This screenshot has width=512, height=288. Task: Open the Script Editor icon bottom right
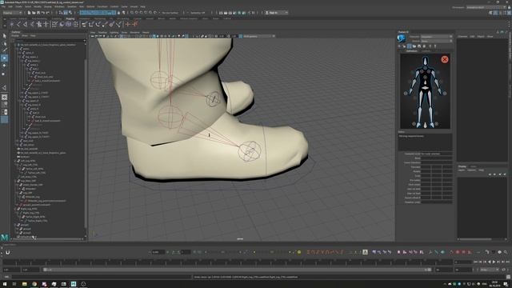[508, 277]
